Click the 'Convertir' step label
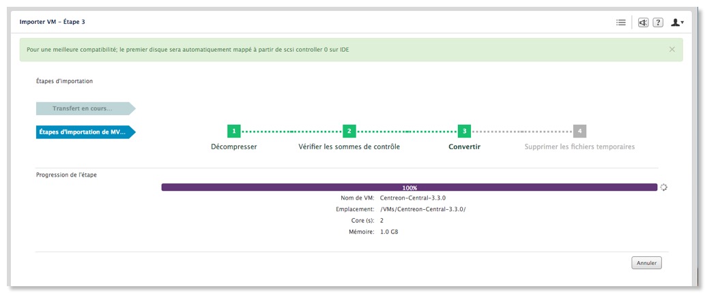The height and width of the screenshot is (293, 705). (x=465, y=146)
